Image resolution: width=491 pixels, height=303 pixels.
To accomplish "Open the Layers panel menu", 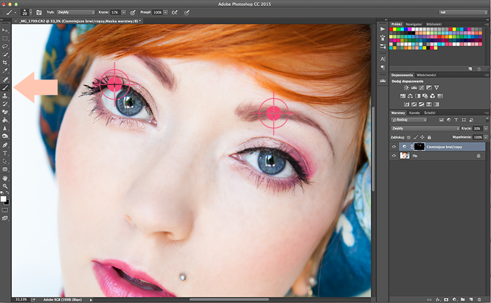I will click(x=486, y=113).
